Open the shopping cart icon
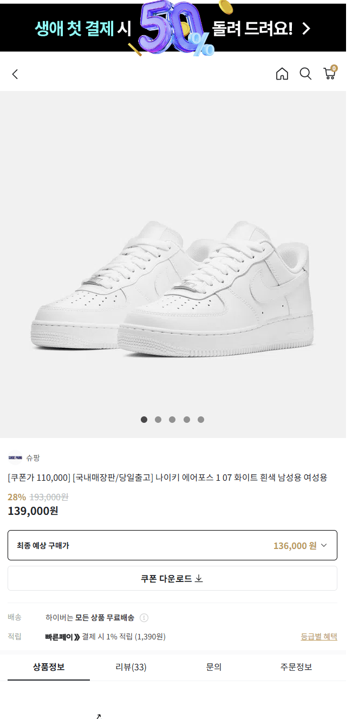This screenshot has height=719, width=352. point(329,74)
